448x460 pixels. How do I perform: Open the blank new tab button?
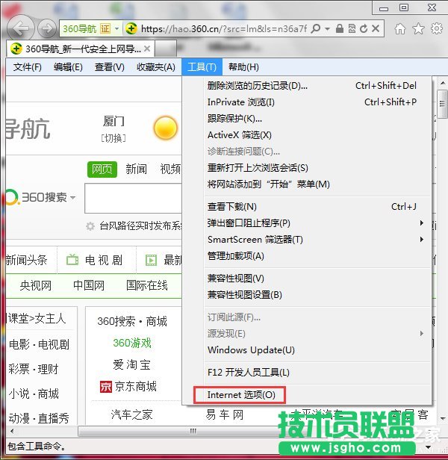pos(166,49)
